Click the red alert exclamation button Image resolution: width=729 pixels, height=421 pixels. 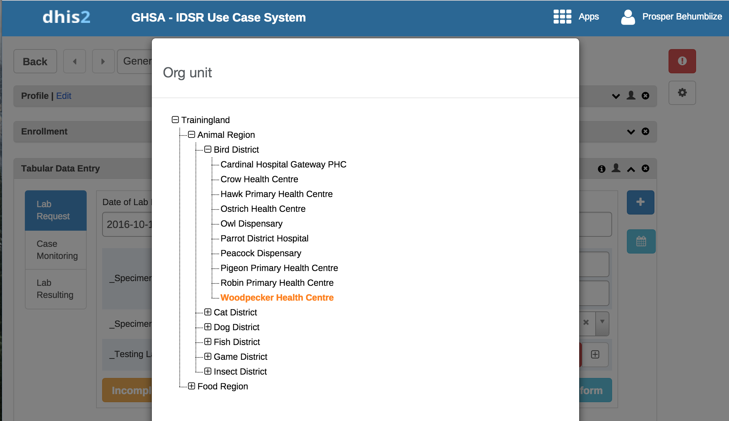tap(682, 61)
